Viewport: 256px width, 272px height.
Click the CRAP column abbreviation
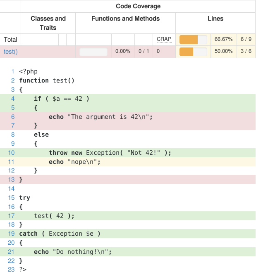[x=164, y=40]
